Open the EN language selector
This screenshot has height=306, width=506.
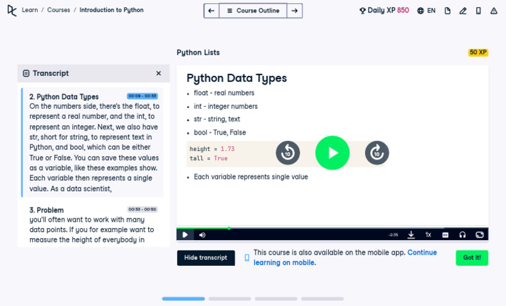(x=426, y=11)
